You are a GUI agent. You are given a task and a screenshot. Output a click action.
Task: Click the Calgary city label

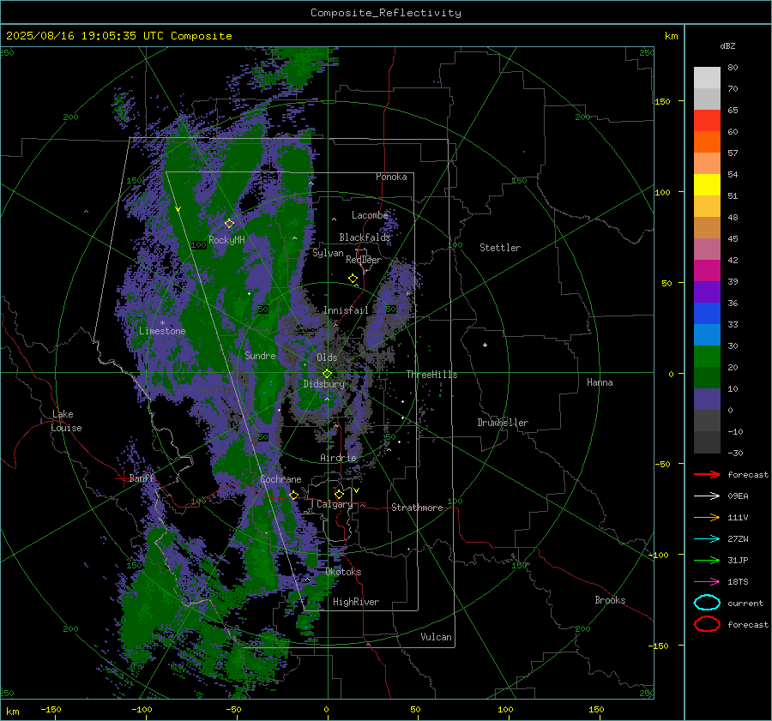[x=335, y=504]
